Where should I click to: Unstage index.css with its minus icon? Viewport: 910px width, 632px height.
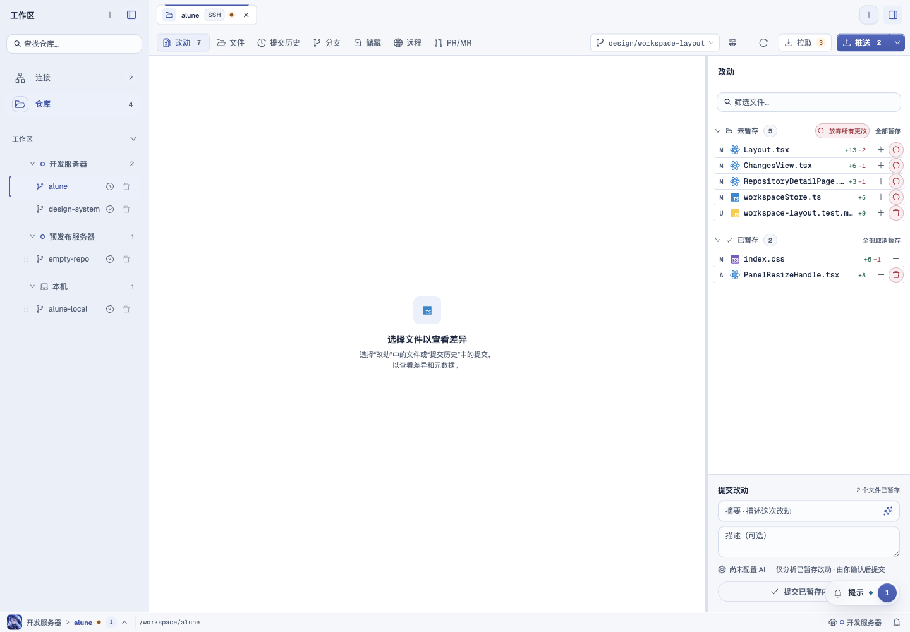[x=896, y=259]
